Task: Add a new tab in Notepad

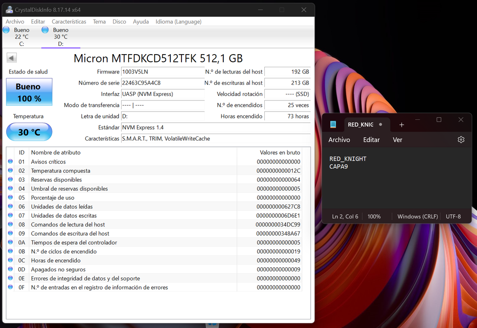Action: click(401, 125)
